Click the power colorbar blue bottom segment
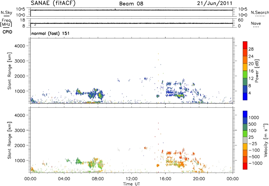 tap(245, 96)
